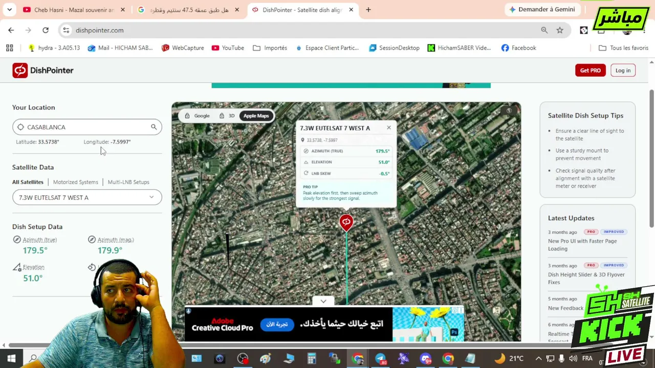Open the WebCapture bookmark
Image resolution: width=655 pixels, height=368 pixels.
coord(183,48)
